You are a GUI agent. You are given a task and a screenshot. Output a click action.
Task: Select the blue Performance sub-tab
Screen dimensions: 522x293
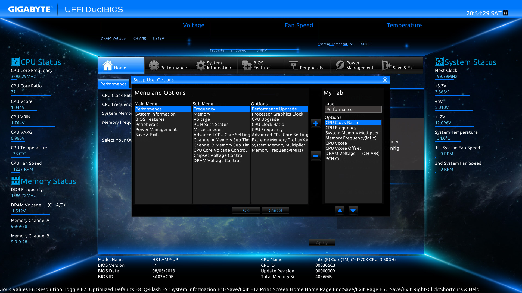113,84
